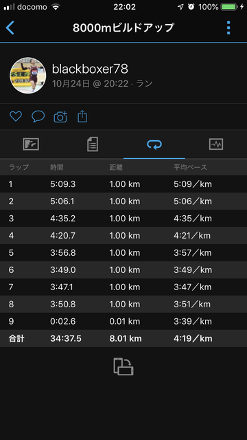Viewport: 247px width, 440px height.
Task: Tap the blackboxer78 profile picture
Action: coord(28,76)
